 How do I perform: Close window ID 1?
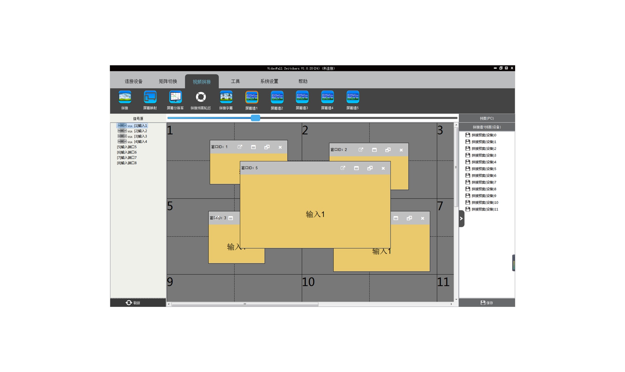tap(280, 147)
